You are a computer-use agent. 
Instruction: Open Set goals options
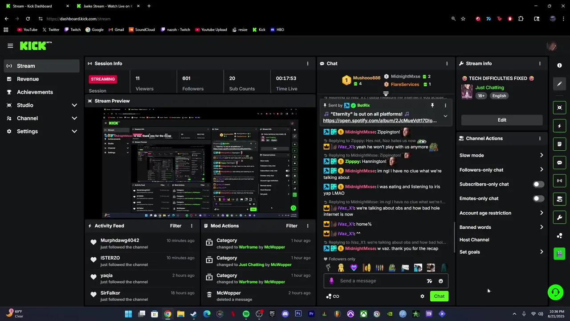[502, 252]
